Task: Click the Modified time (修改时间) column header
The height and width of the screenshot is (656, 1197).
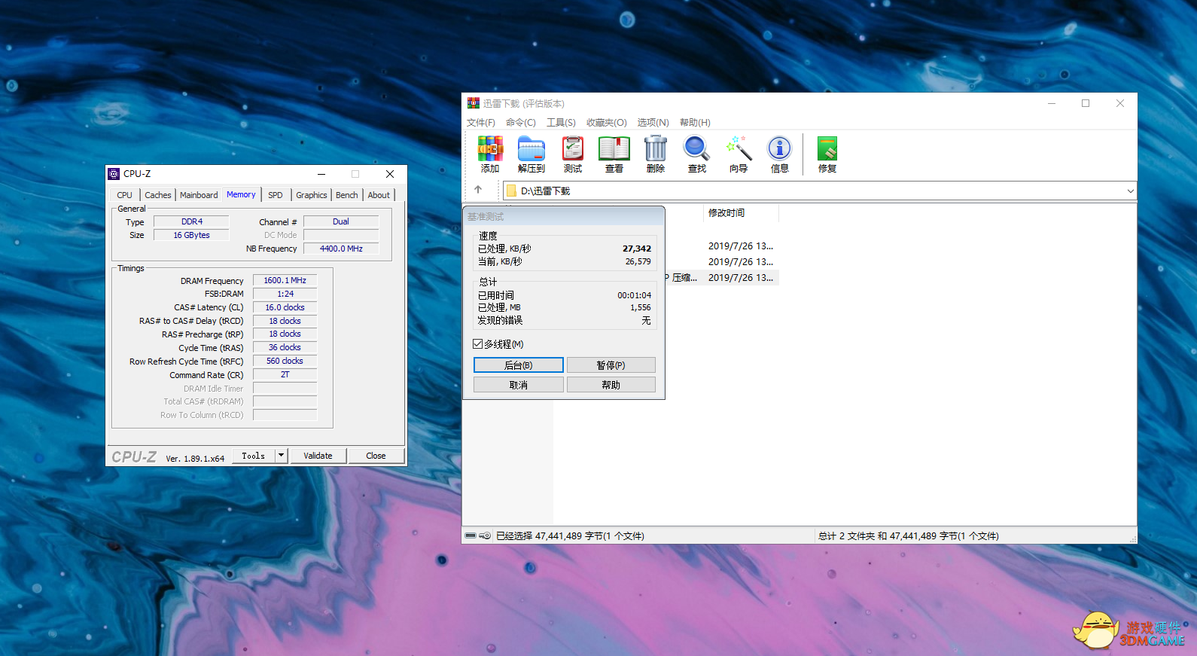Action: [x=726, y=213]
